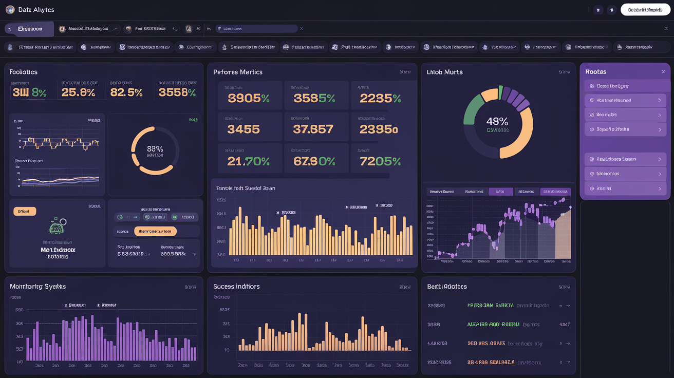The height and width of the screenshot is (378, 674).
Task: Select the rightmost purple tab above the area chart
Action: (x=556, y=192)
